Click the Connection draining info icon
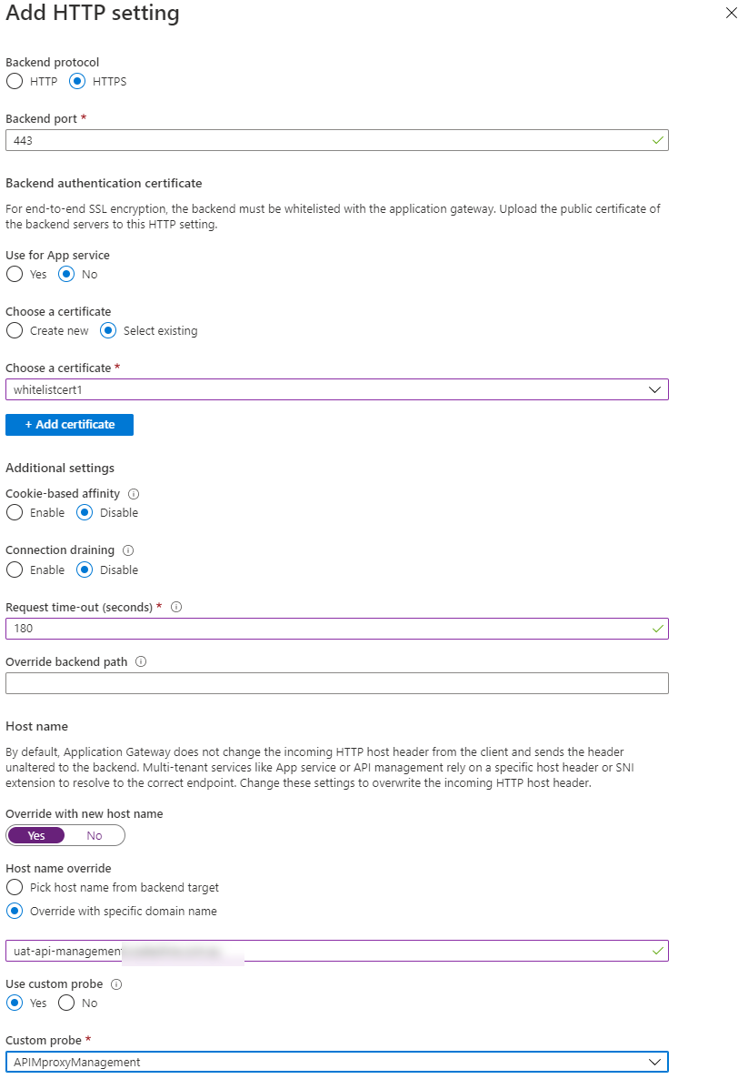 tap(128, 550)
